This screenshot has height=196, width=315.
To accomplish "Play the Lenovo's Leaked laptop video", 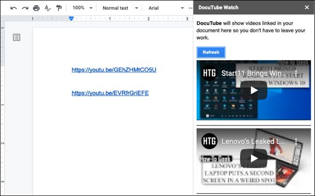I will click(253, 158).
